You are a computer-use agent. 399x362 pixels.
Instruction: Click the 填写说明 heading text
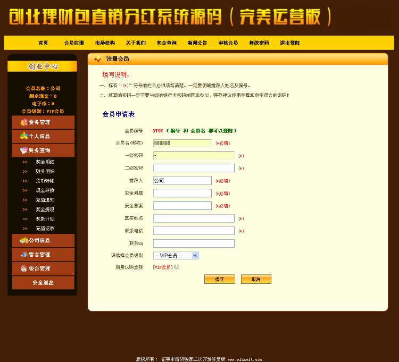point(115,75)
